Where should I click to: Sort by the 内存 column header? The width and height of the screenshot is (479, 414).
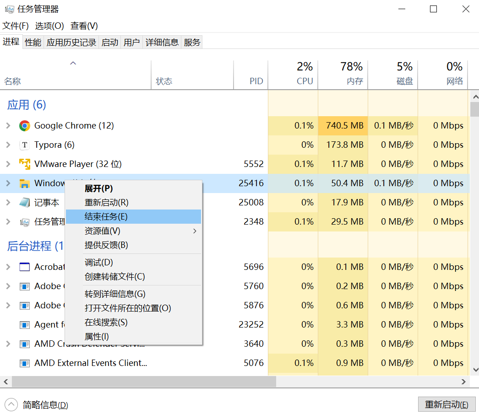click(343, 75)
